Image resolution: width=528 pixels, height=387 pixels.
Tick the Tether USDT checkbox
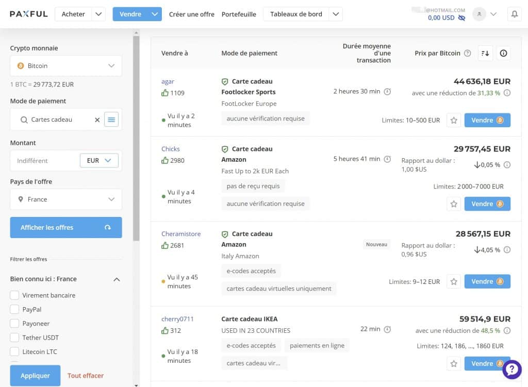coord(14,338)
